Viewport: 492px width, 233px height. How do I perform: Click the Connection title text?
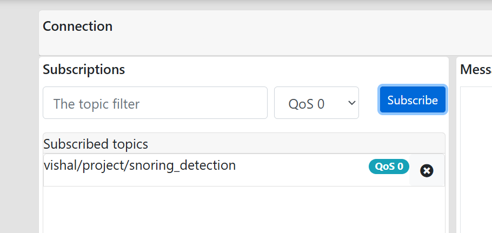click(x=77, y=26)
